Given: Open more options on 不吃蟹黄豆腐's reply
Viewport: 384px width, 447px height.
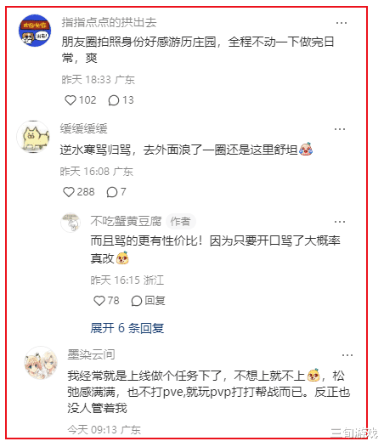Looking at the screenshot, I should coord(340,222).
